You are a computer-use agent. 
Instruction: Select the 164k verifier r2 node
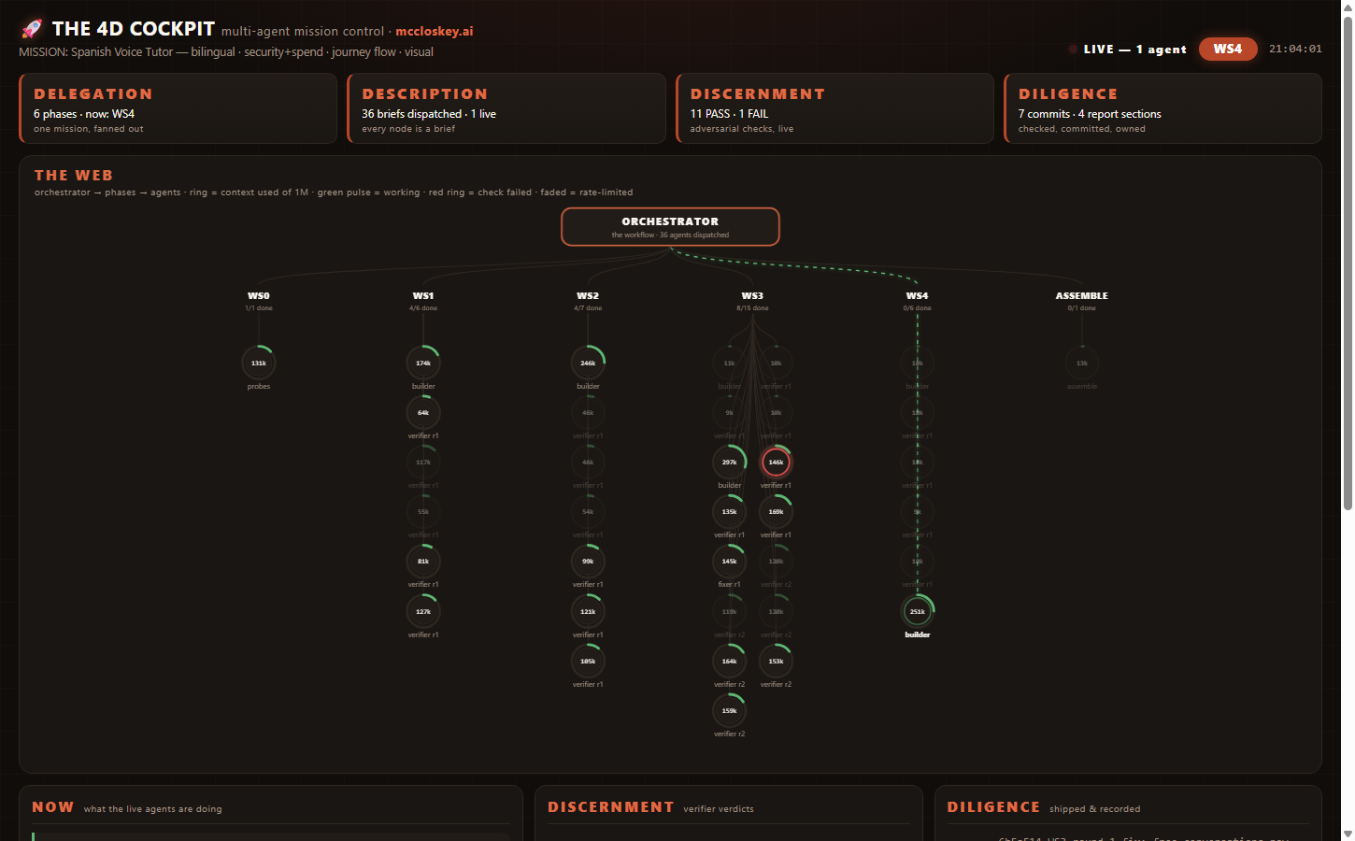tap(730, 661)
